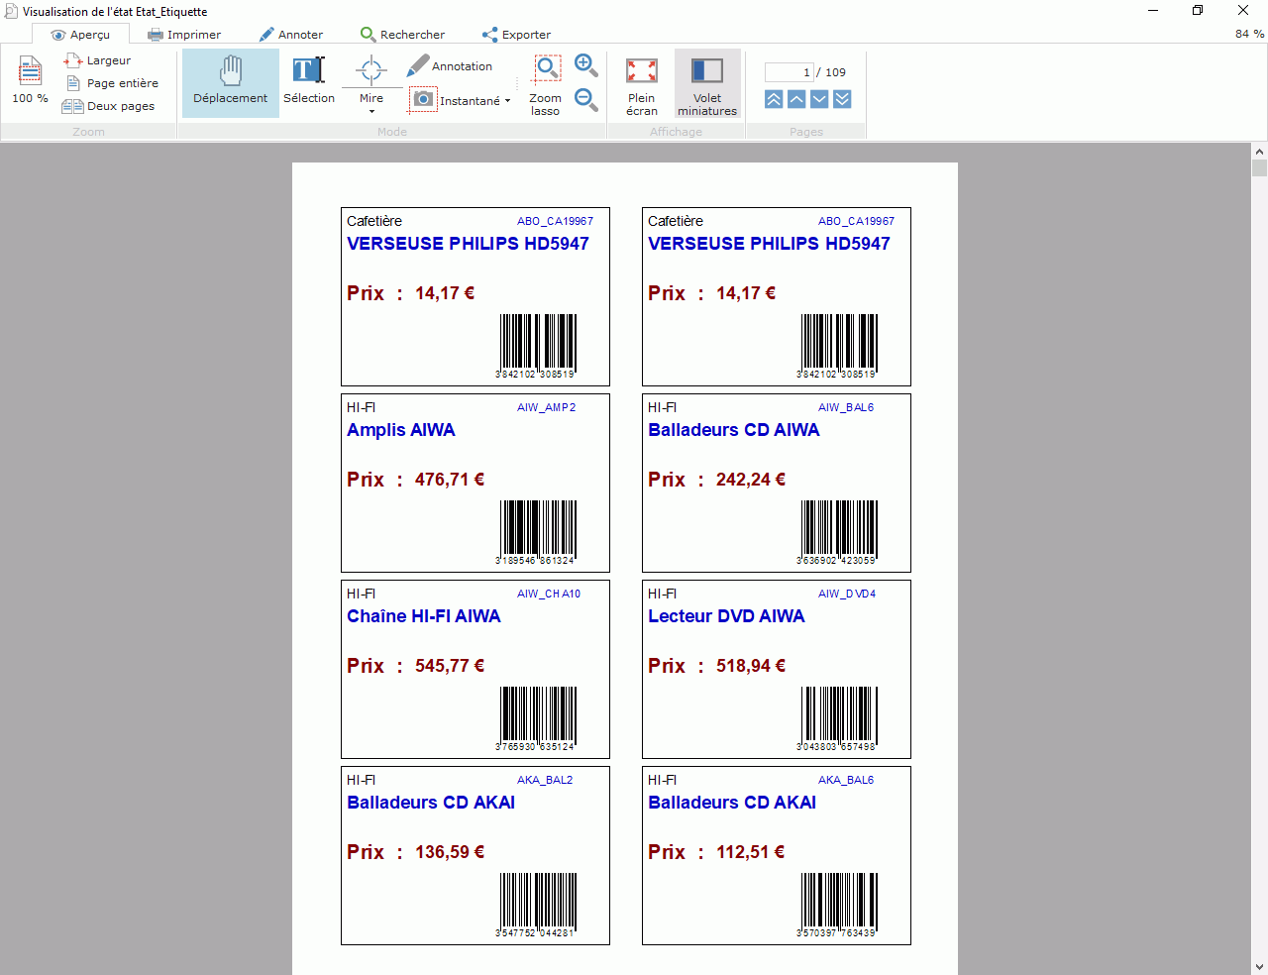Click the reference code AKA_BAL2
The image size is (1268, 975).
(x=545, y=780)
